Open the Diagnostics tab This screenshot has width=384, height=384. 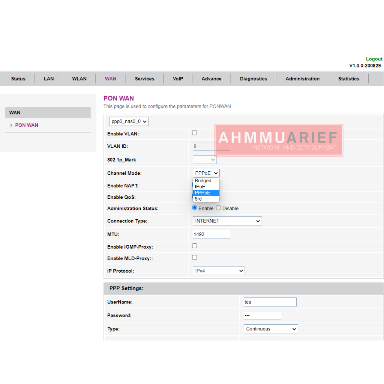coord(253,79)
